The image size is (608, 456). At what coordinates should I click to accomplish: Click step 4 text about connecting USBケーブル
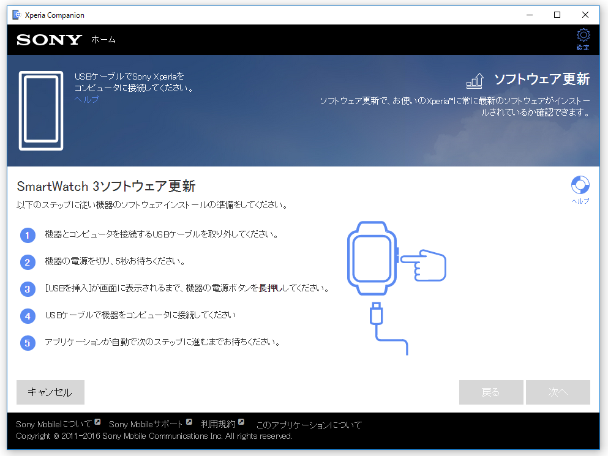(x=140, y=315)
